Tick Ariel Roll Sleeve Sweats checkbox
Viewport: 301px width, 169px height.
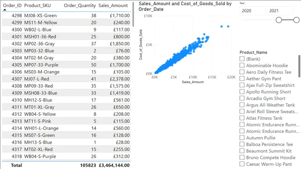242,111
